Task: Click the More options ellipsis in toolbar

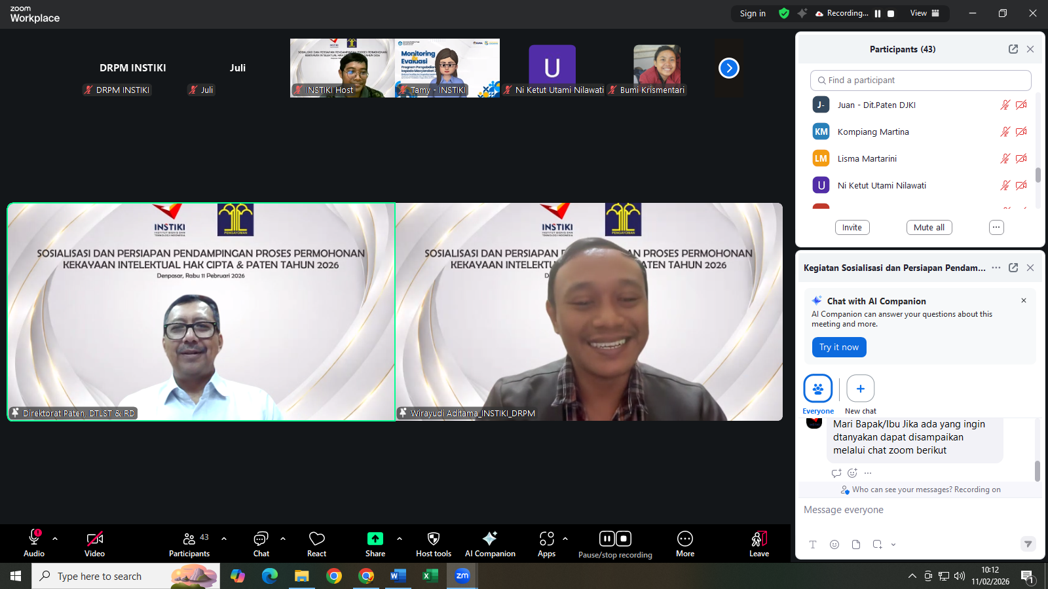Action: [x=685, y=539]
